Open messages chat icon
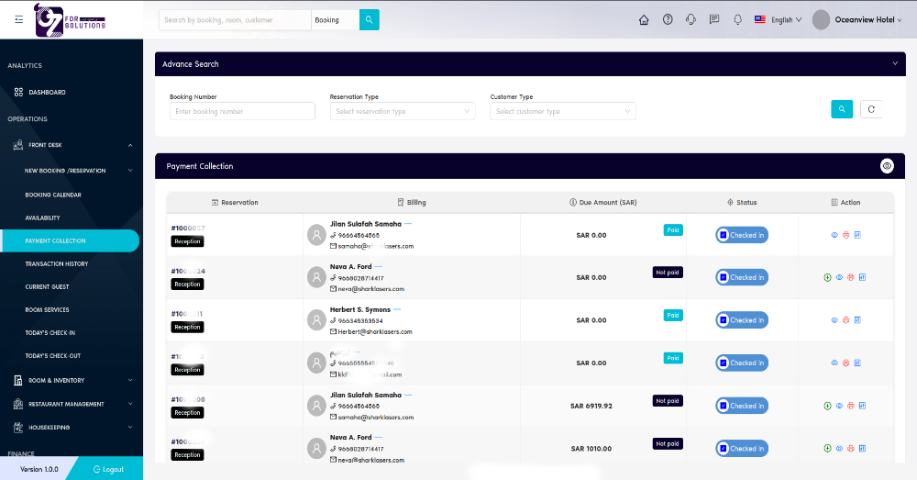The image size is (917, 480). (x=714, y=19)
